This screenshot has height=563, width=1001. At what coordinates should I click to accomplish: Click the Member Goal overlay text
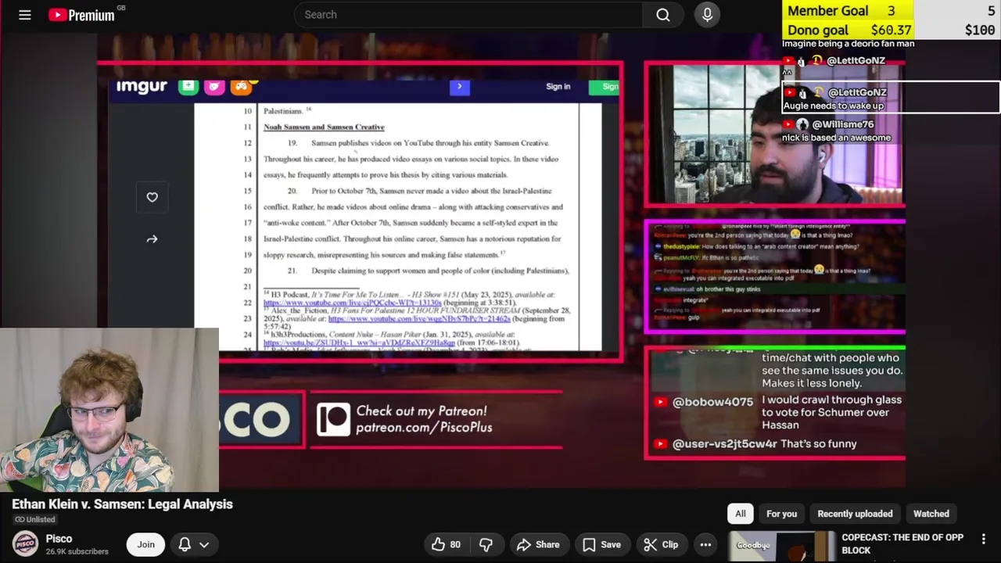[841, 11]
